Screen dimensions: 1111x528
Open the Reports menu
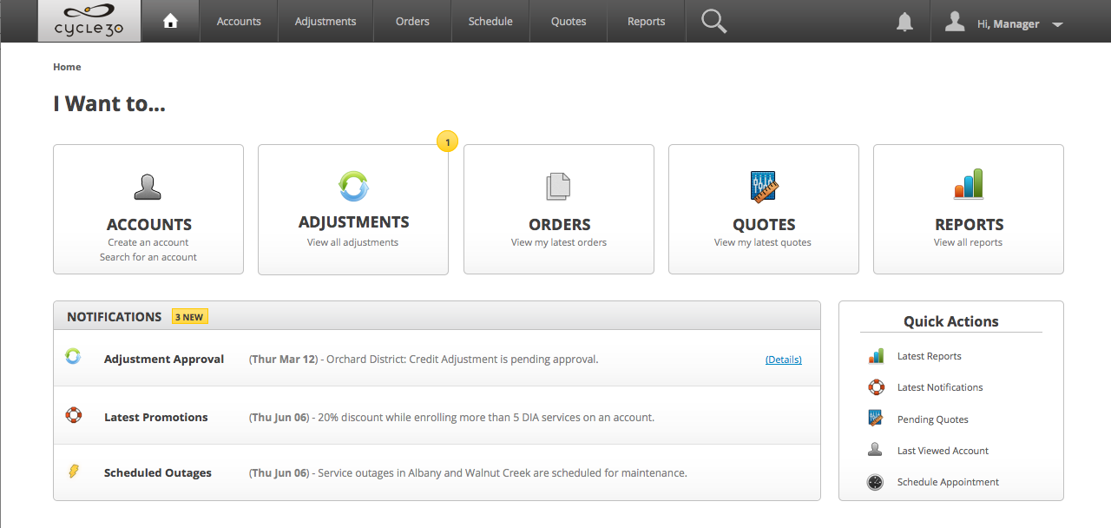click(x=646, y=21)
